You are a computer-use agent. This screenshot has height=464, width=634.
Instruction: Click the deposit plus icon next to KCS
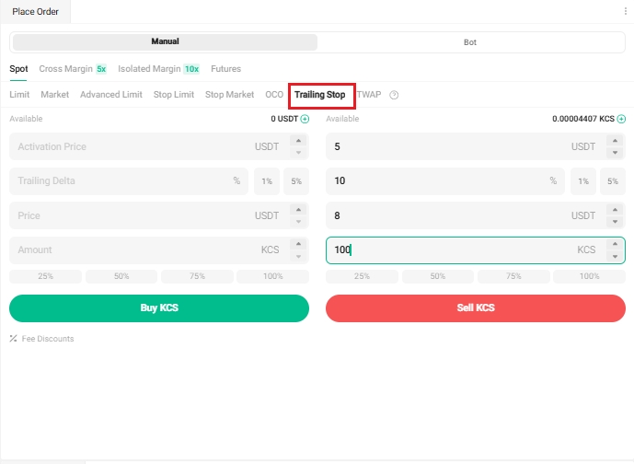621,119
